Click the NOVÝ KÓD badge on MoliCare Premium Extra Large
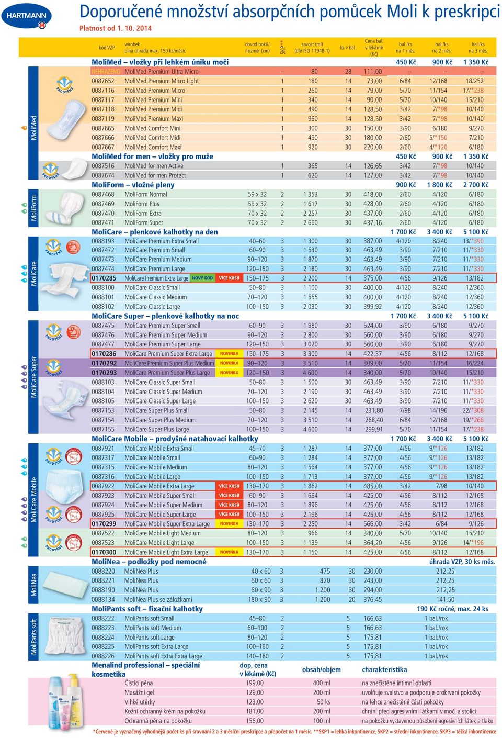 202,278
